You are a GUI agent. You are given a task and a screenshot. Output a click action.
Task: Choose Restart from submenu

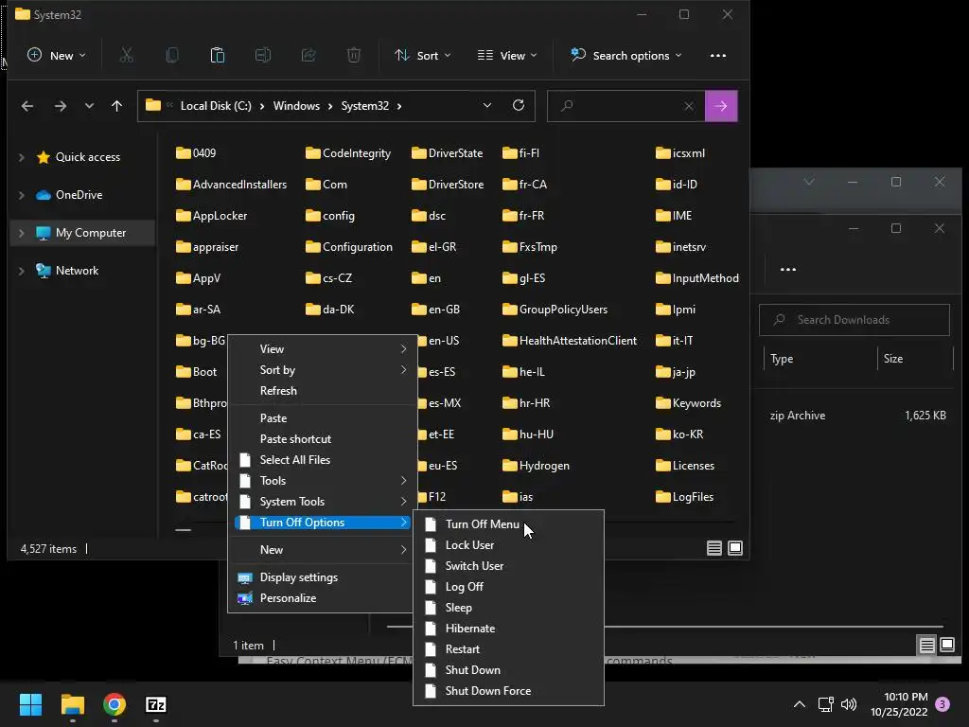click(508, 649)
